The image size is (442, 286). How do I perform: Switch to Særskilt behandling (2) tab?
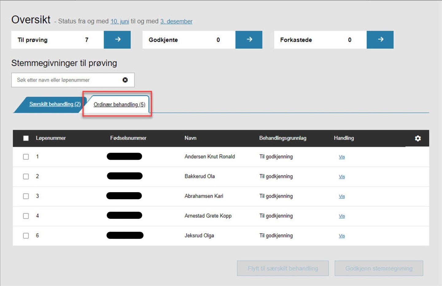pyautogui.click(x=55, y=104)
